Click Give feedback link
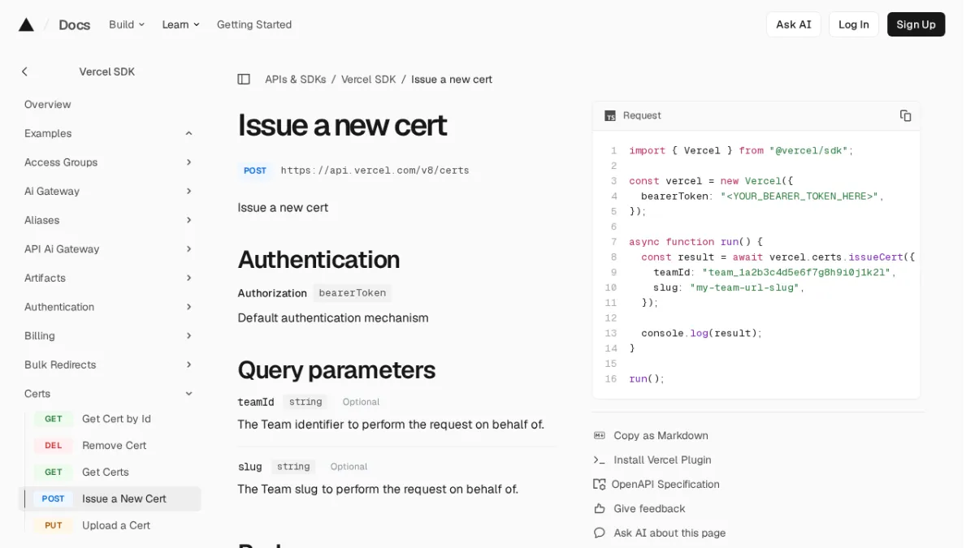This screenshot has height=548, width=975. tap(649, 508)
